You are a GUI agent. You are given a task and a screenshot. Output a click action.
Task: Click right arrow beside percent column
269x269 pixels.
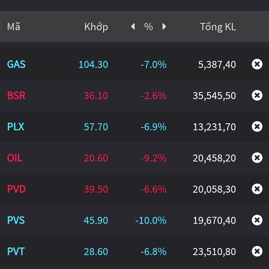(x=164, y=27)
